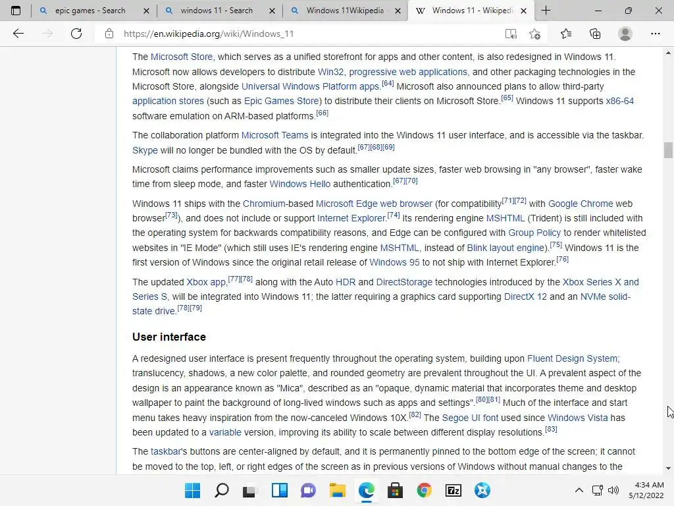Viewport: 674px width, 506px height.
Task: Click the page scrollbar thumb
Action: click(x=667, y=150)
